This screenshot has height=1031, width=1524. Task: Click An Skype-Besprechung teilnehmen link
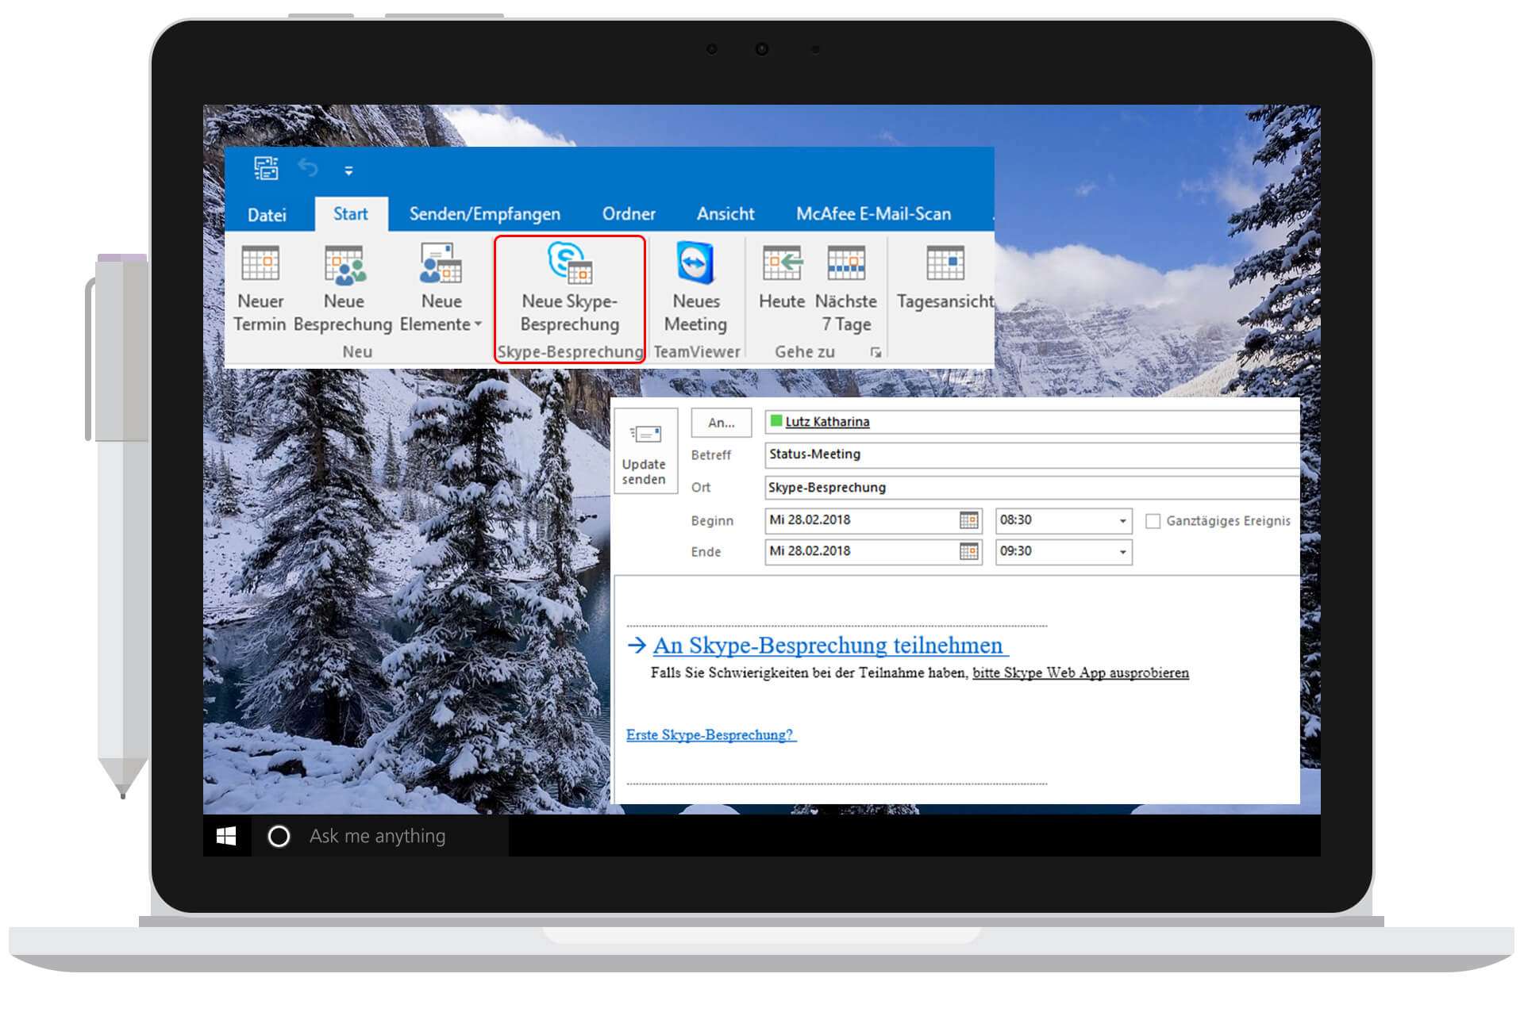[828, 646]
